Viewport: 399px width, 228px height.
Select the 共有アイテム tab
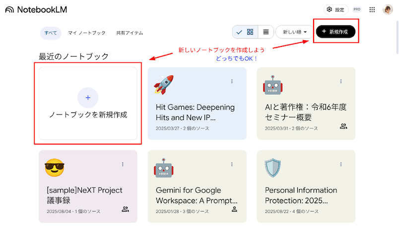pos(130,33)
